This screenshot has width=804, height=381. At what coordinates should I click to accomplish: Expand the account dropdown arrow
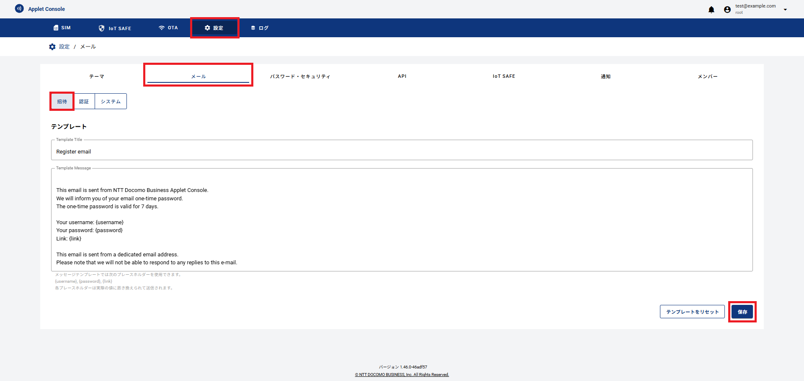coord(785,10)
